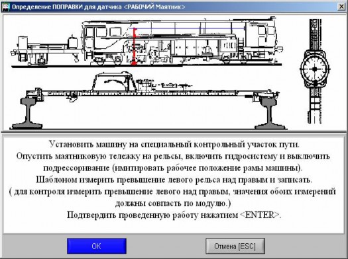Image resolution: width=348 pixels, height=259 pixels.
Task: Confirm the work with the blue OK button
Action: click(97, 246)
